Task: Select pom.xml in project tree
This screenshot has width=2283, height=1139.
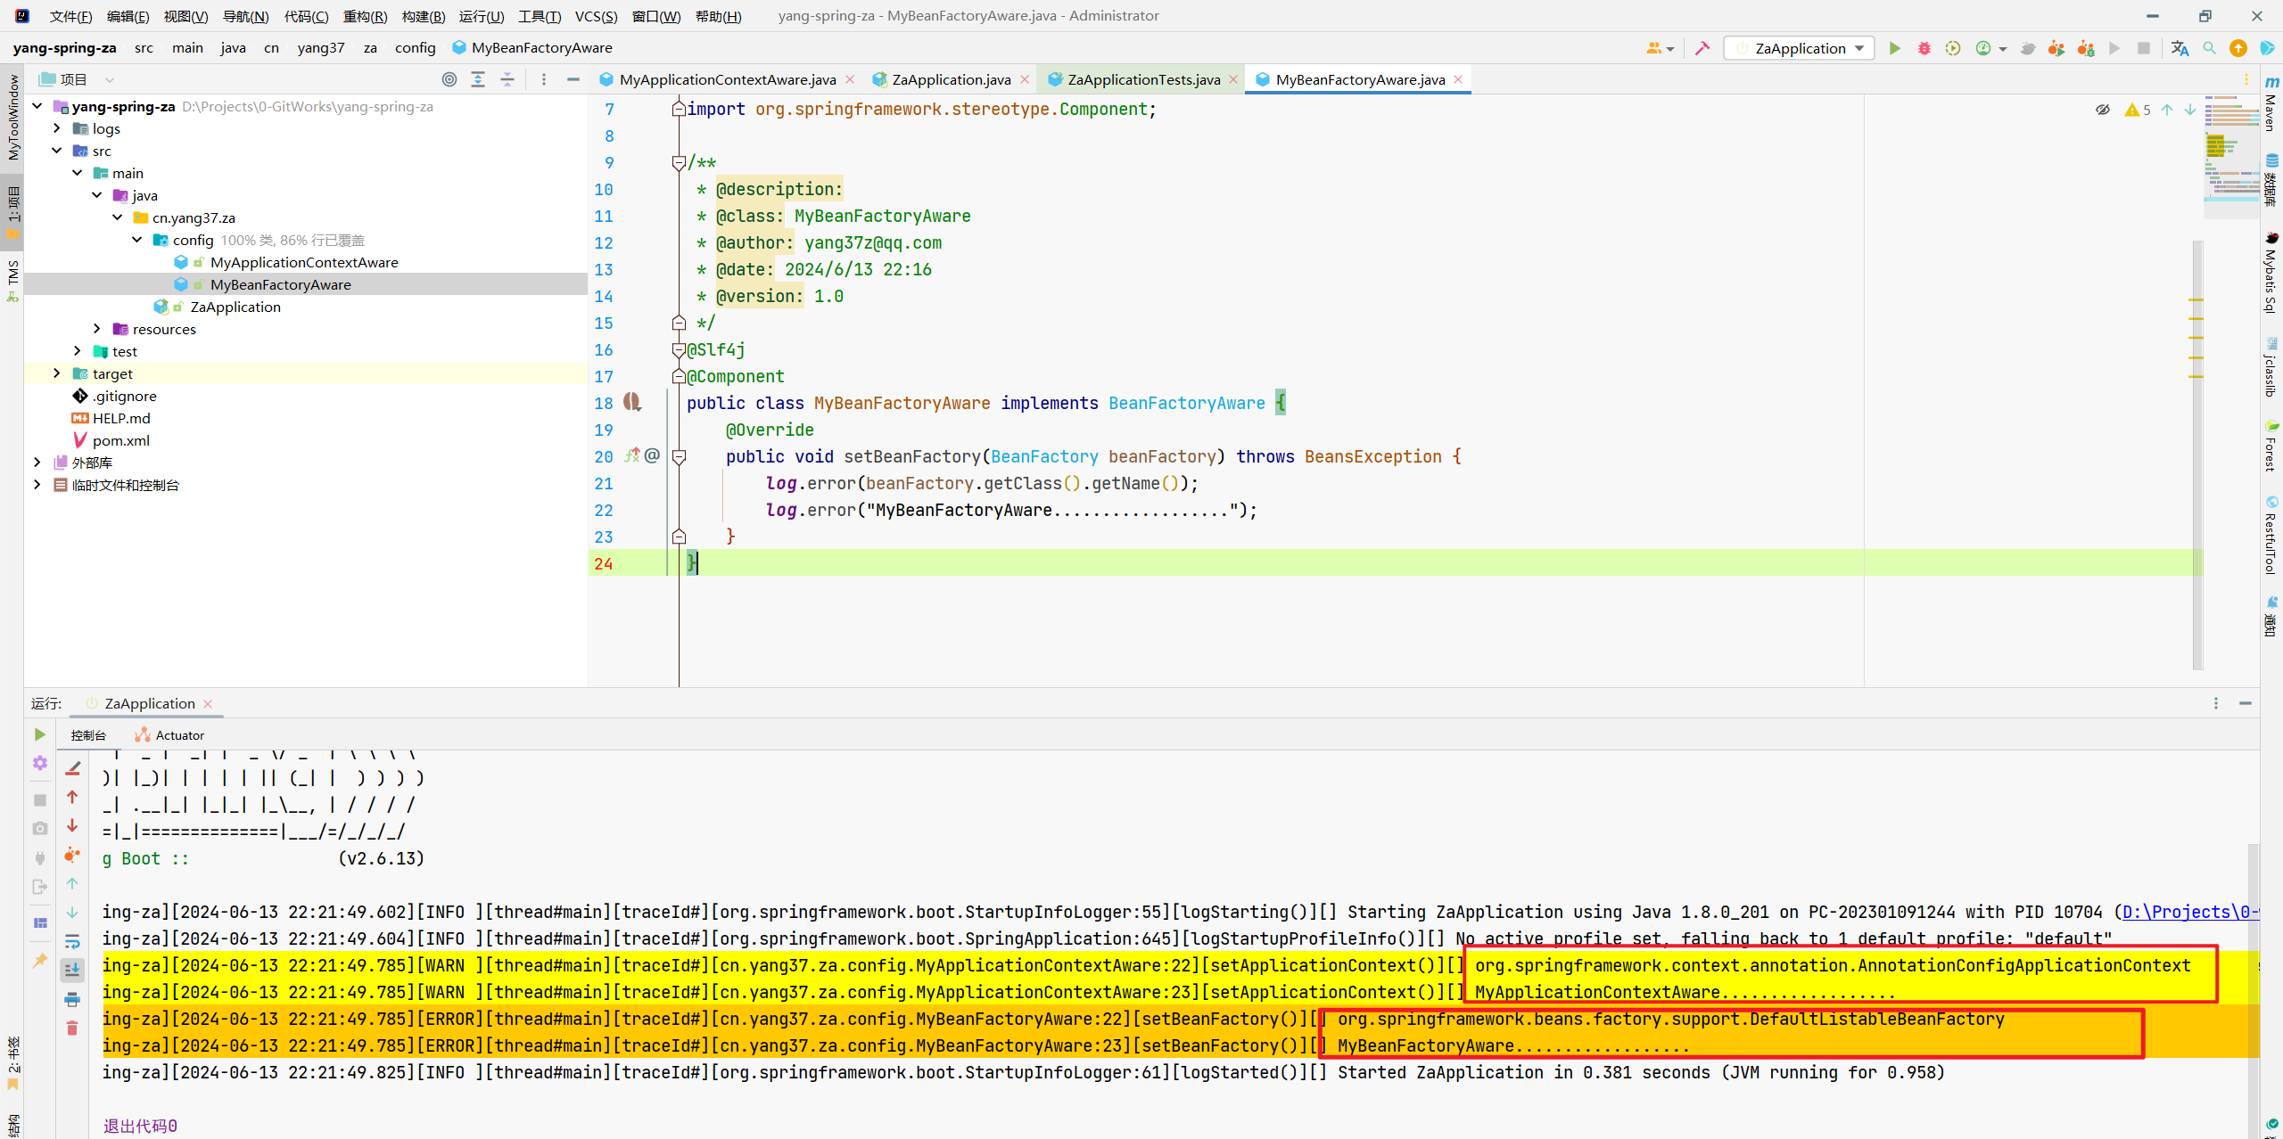Action: pos(120,440)
